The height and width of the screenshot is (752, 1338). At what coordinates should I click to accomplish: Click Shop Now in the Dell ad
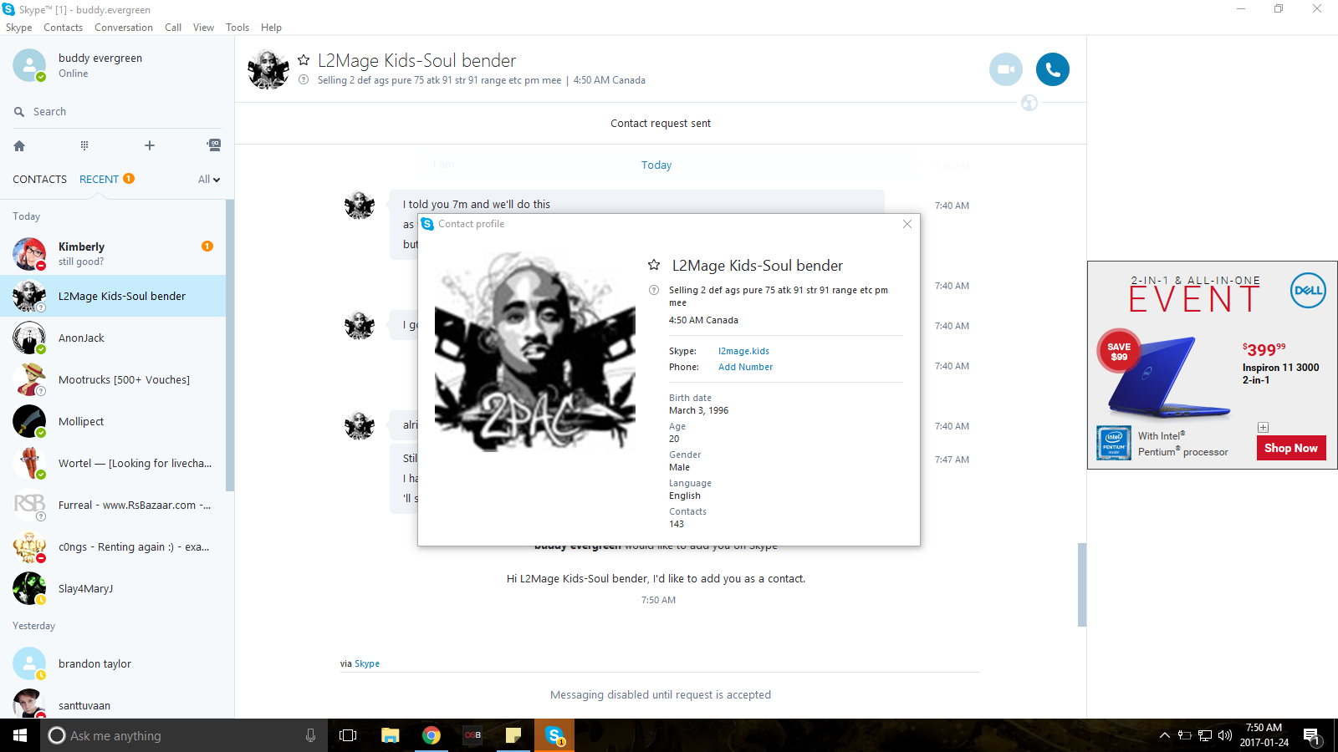point(1290,448)
